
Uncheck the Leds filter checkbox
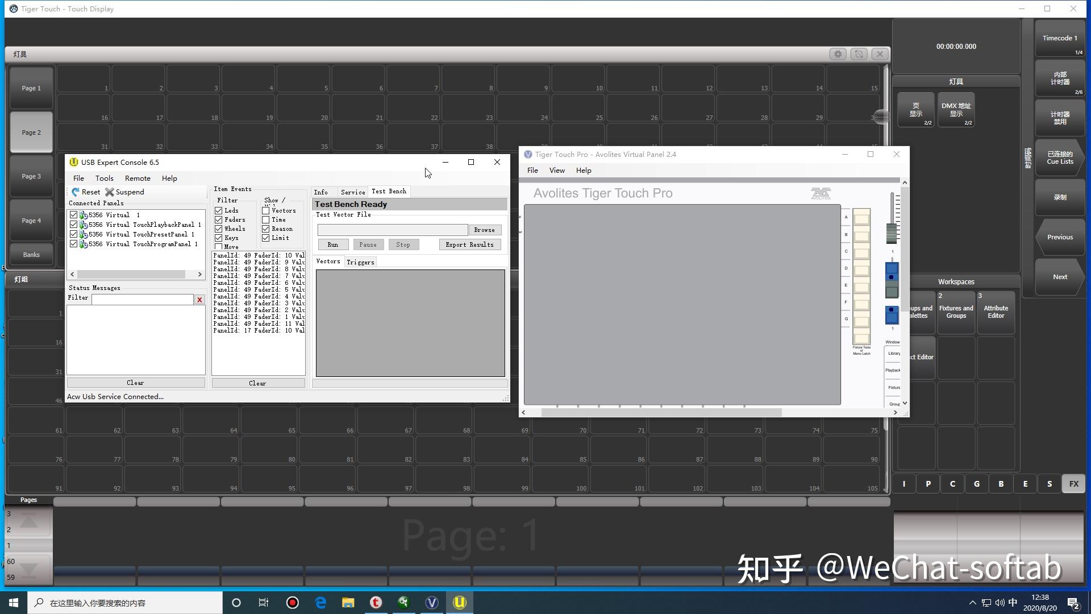tap(219, 210)
